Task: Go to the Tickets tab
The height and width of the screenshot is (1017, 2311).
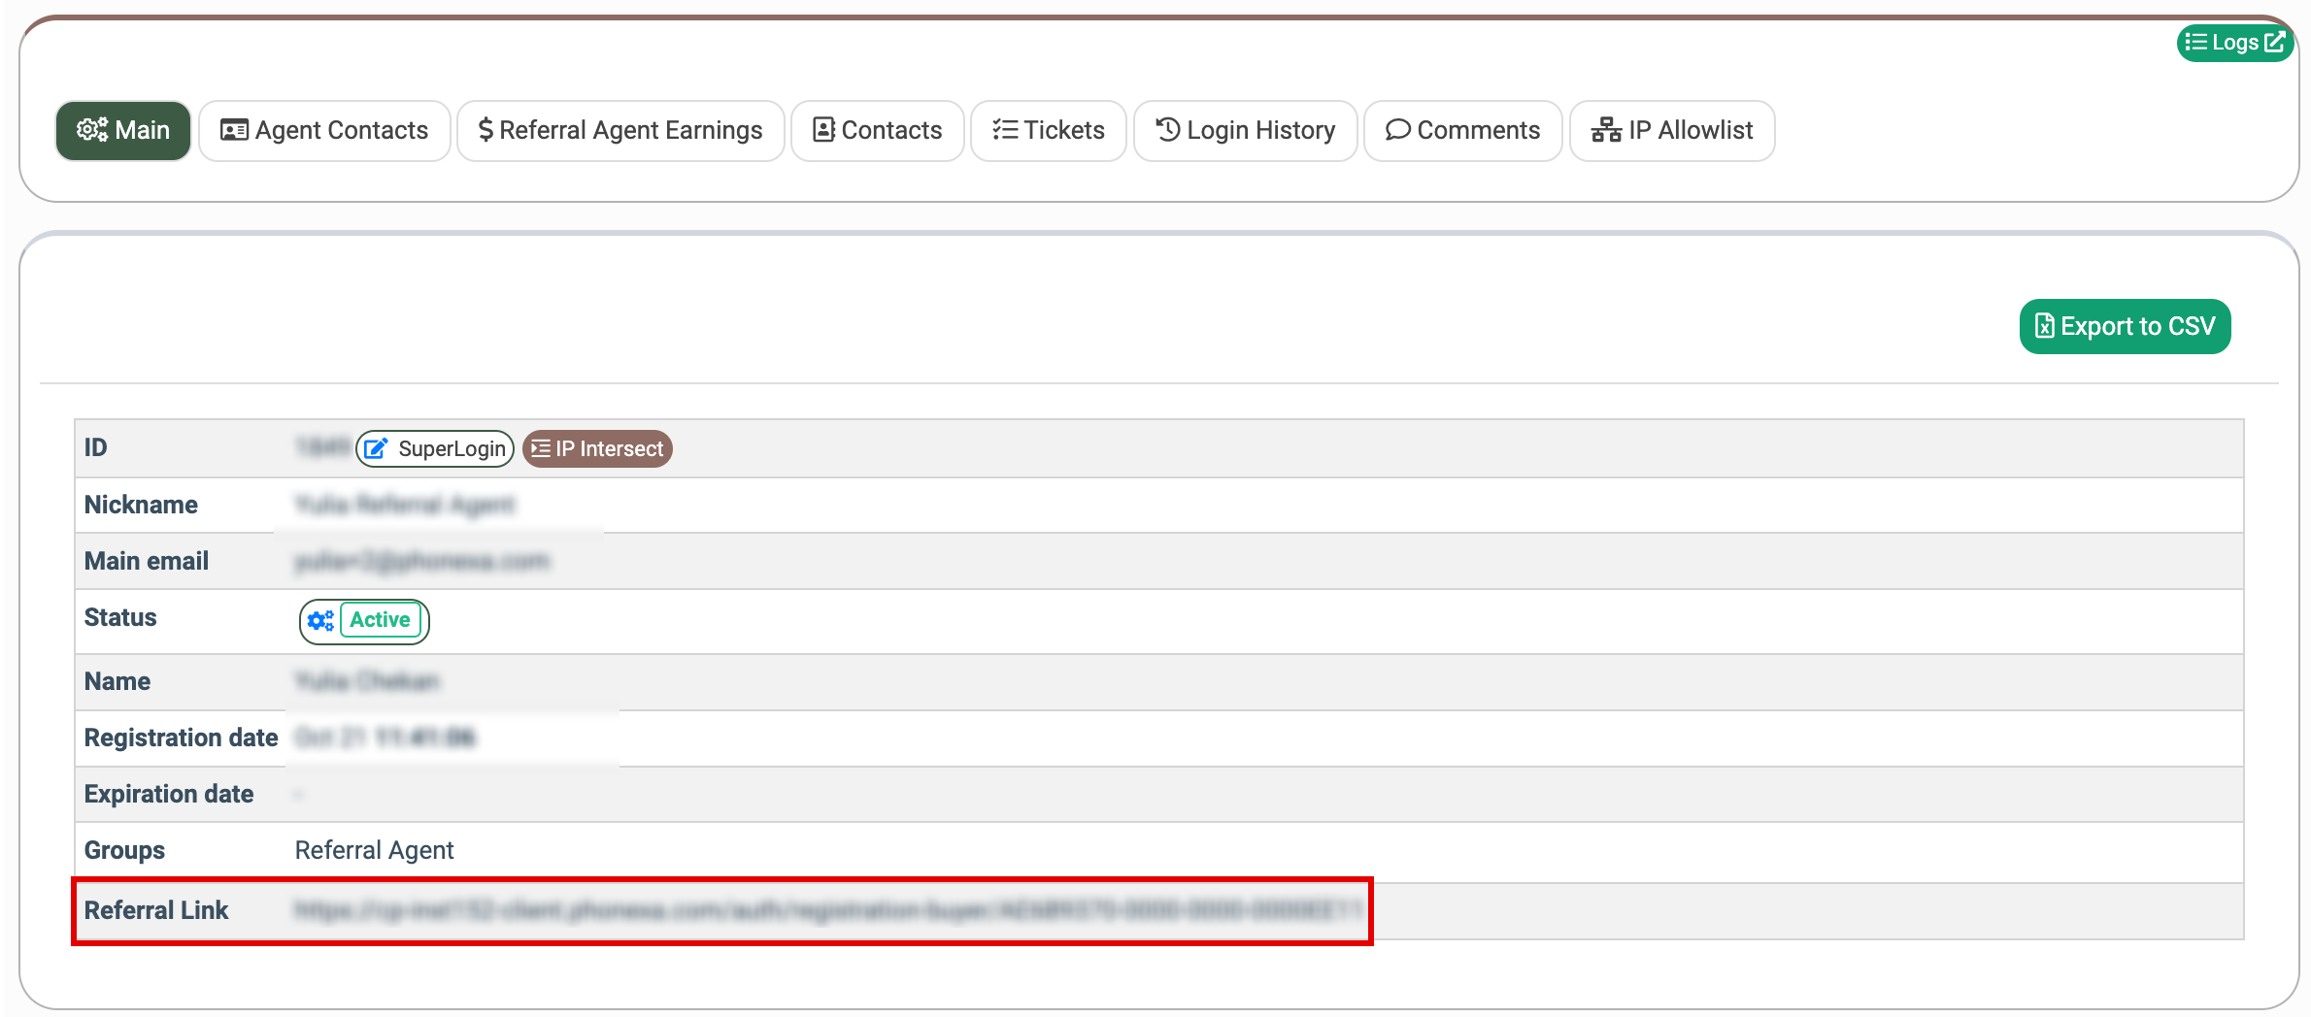Action: coord(1049,130)
